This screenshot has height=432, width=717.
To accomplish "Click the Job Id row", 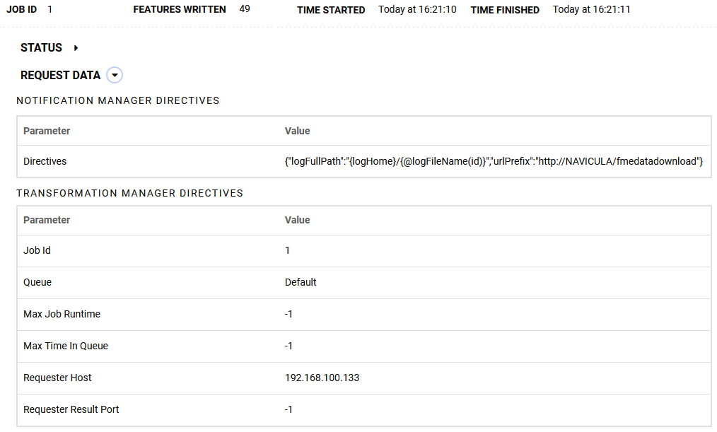I will pos(364,251).
